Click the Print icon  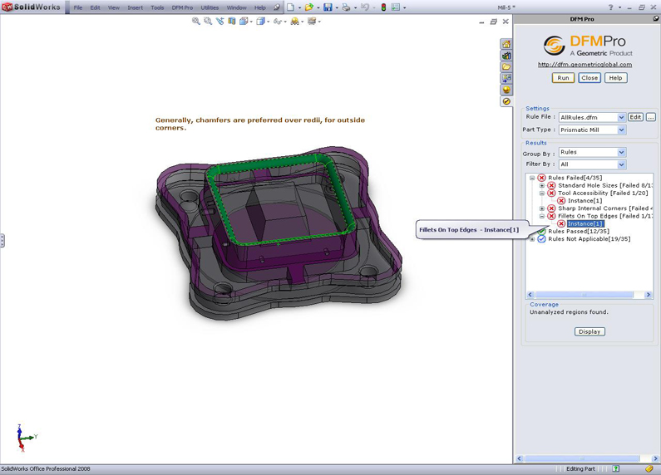click(x=346, y=7)
